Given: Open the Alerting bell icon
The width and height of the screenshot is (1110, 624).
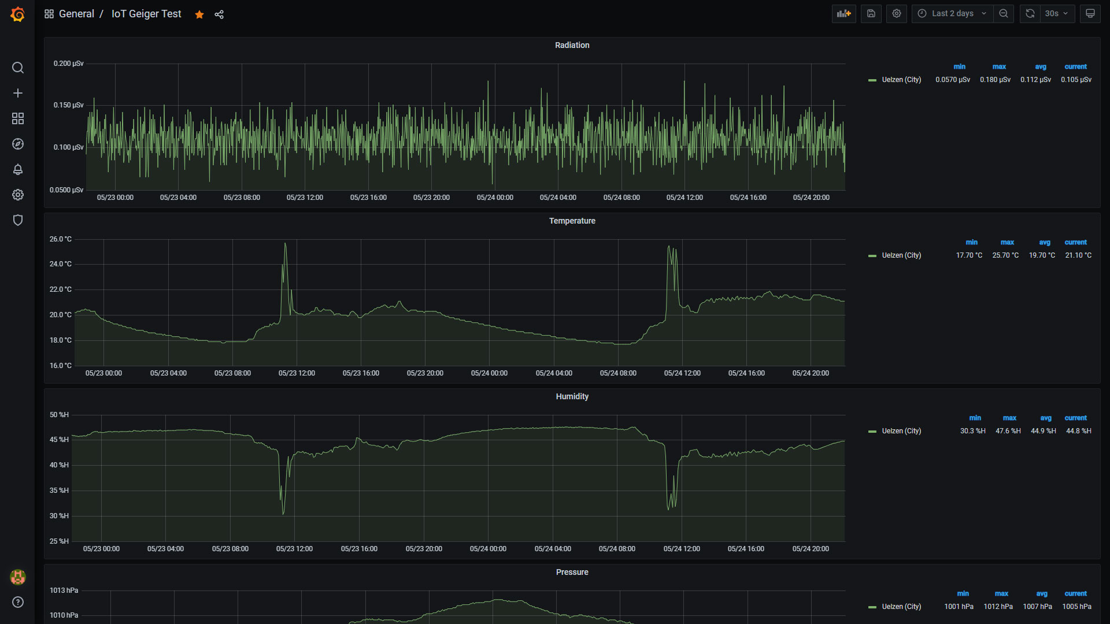Looking at the screenshot, I should [18, 169].
